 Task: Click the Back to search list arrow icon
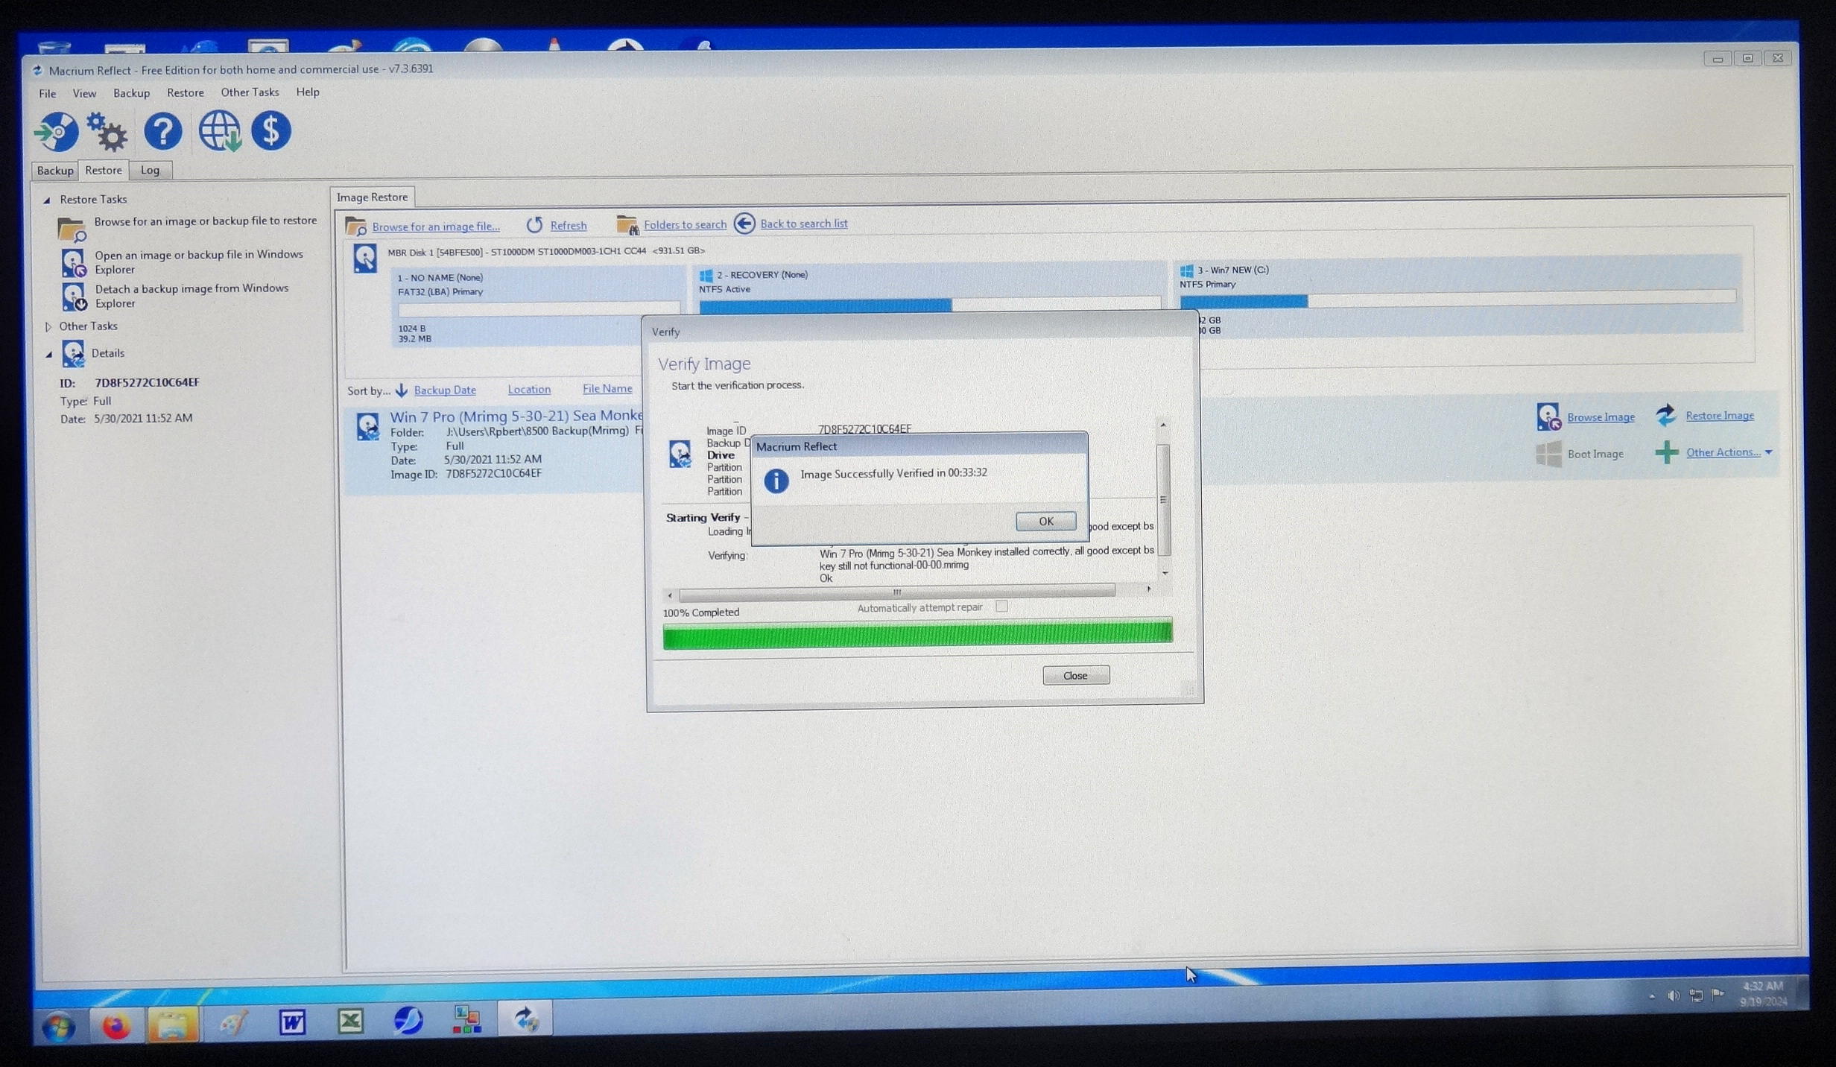tap(744, 223)
